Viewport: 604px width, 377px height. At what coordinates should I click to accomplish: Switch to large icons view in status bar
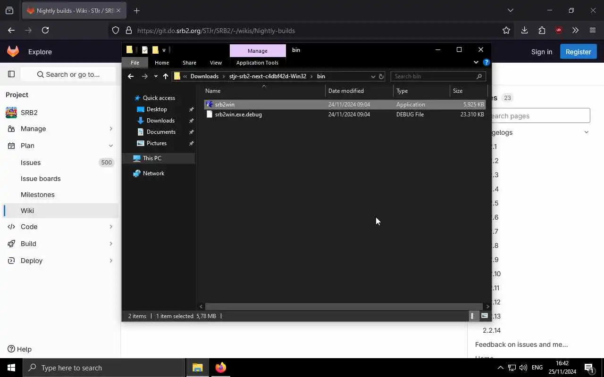485,316
